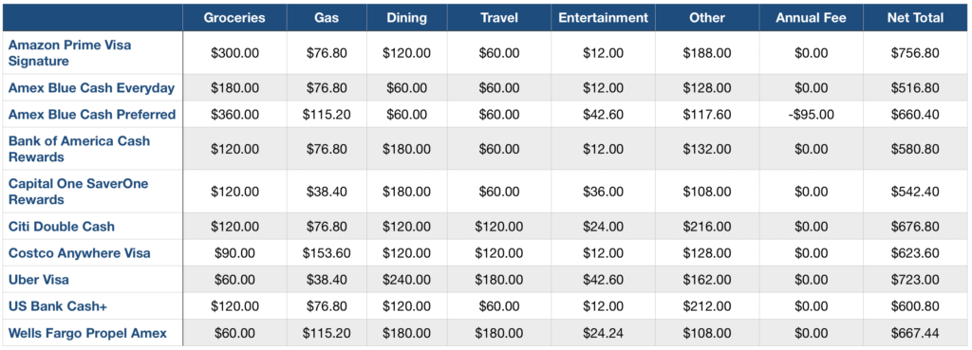The width and height of the screenshot is (972, 350).
Task: Open the Amazon Prime Visa Signature link
Action: (69, 53)
